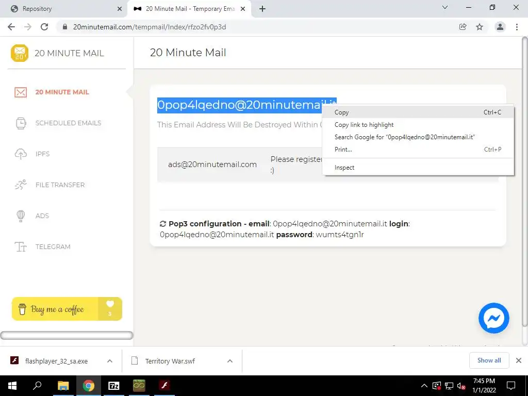
Task: Click the File Transfer runner icon
Action: 21,185
